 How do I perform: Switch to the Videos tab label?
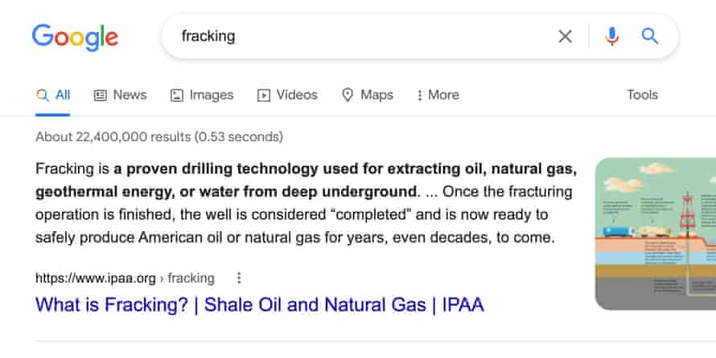[297, 95]
